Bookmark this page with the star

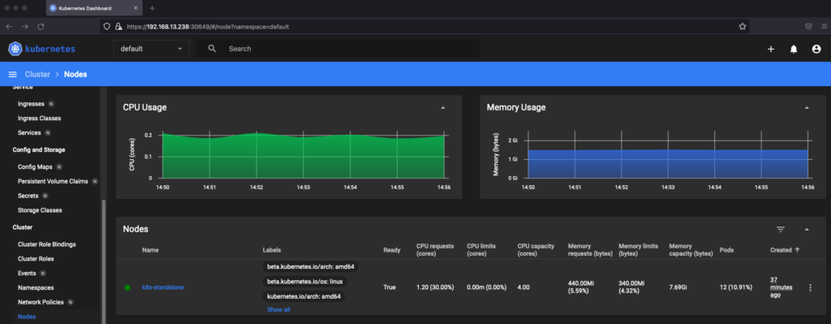click(743, 27)
